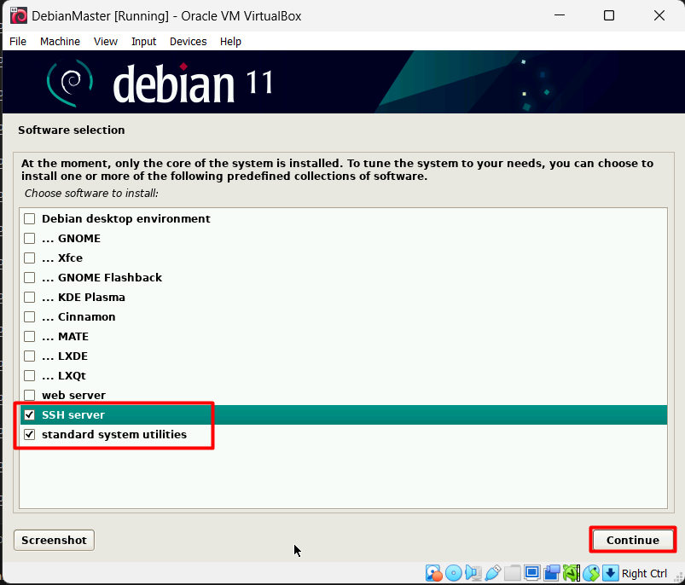
Task: Open the display status icon
Action: pyautogui.click(x=532, y=573)
